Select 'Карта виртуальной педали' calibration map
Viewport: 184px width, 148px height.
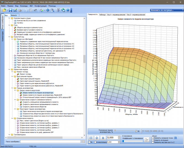(x=30, y=79)
